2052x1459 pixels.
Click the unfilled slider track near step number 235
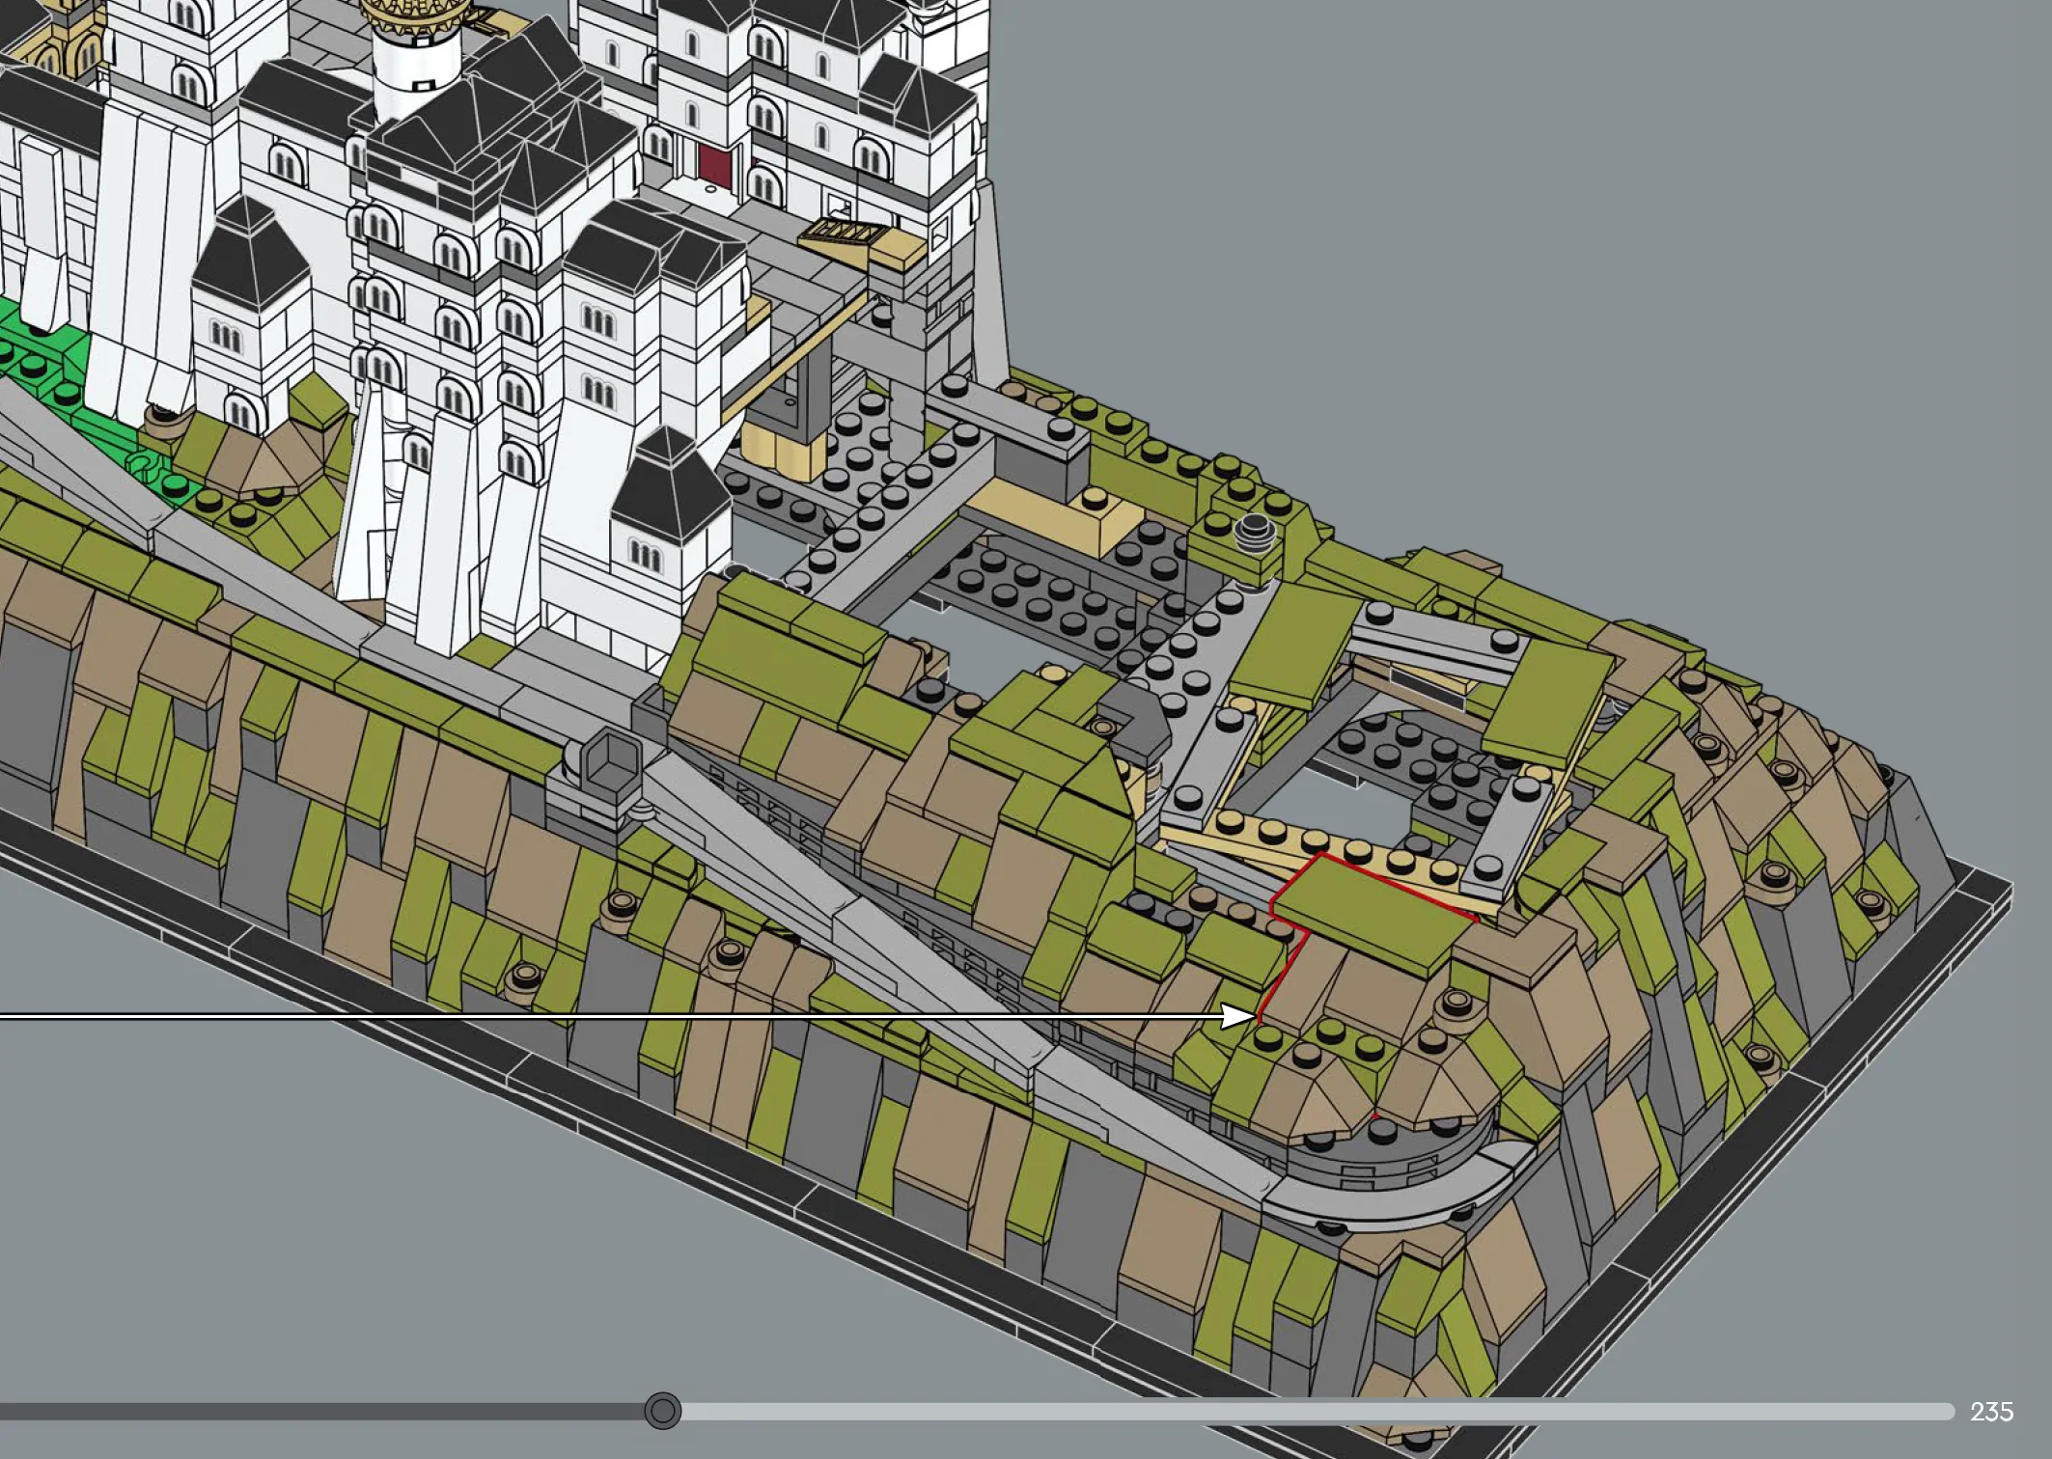[x=1317, y=1412]
